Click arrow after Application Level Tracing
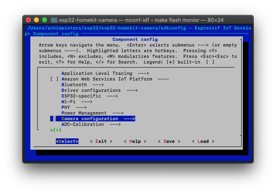Viewport: 276px width, 193px height. (144, 73)
